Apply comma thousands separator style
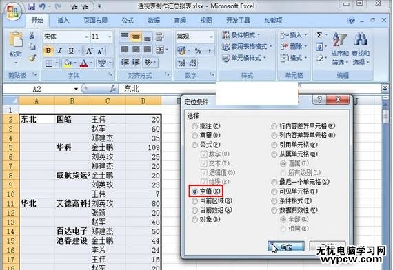Screen dimensions: 393x270 pos(210,50)
